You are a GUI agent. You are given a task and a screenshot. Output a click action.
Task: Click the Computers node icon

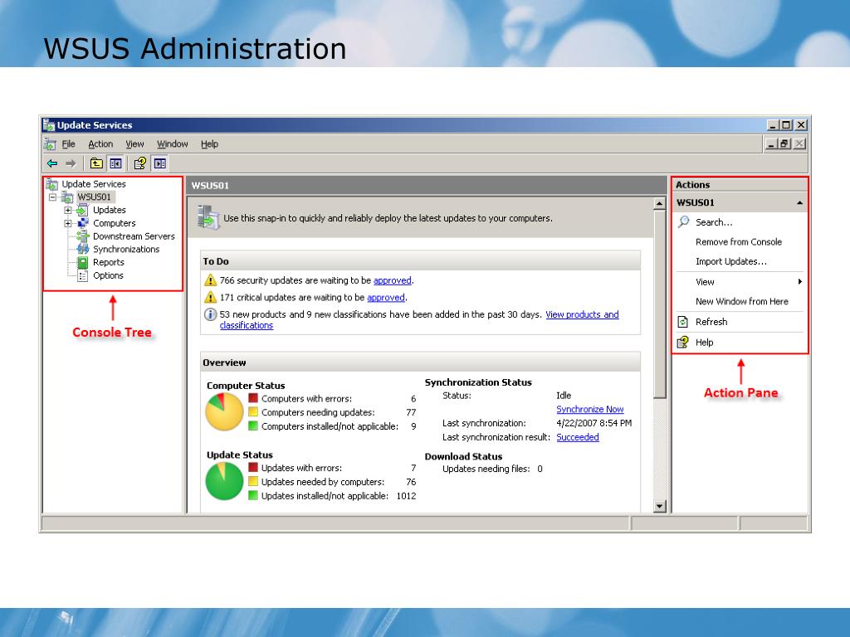pos(83,223)
